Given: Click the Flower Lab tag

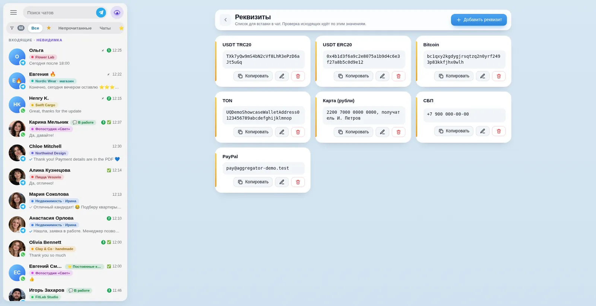Looking at the screenshot, I should [43, 57].
